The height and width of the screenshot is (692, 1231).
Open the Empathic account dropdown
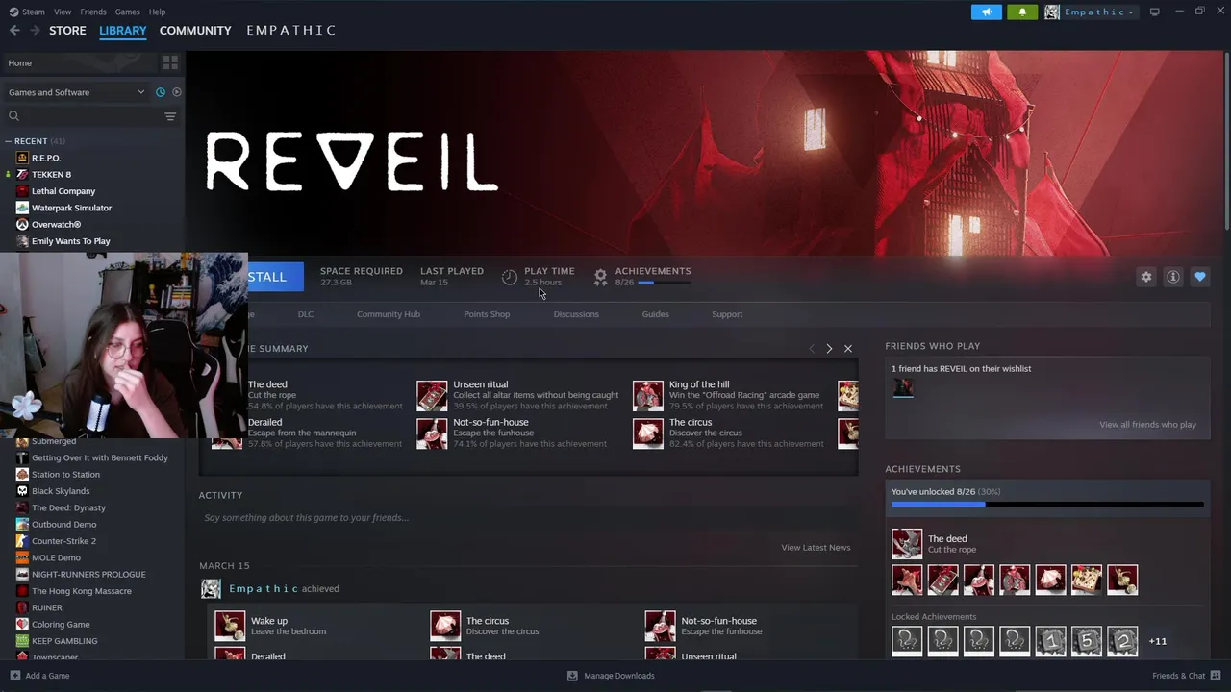point(1091,12)
